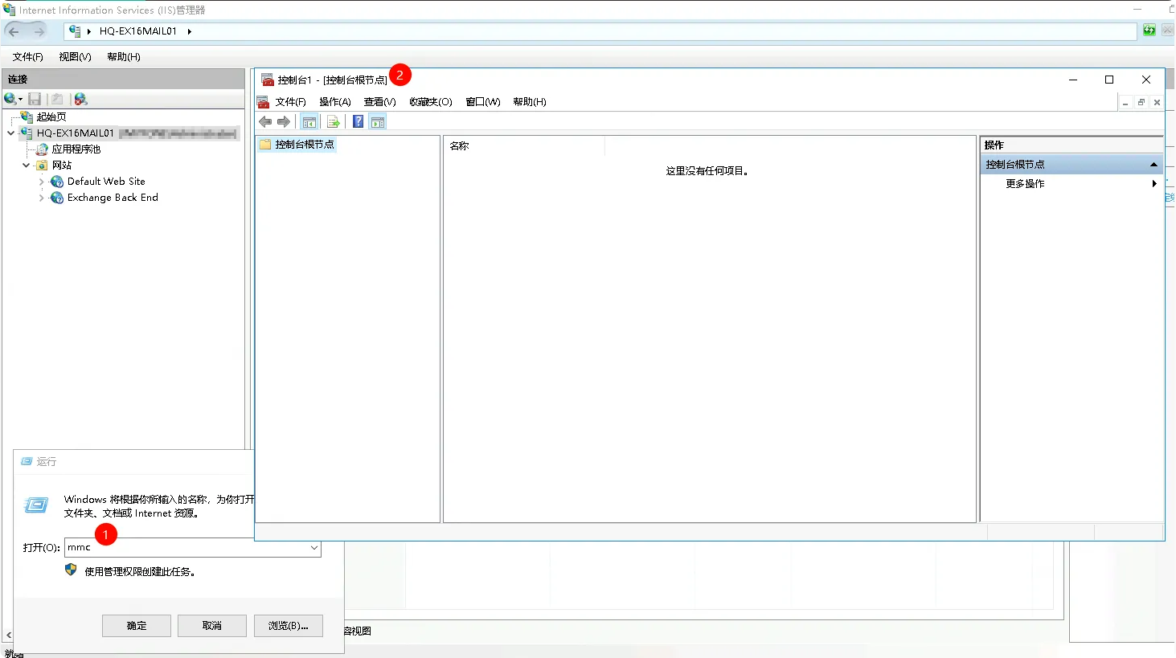This screenshot has height=658, width=1176.
Task: Collapse the 网站 tree node
Action: click(27, 166)
